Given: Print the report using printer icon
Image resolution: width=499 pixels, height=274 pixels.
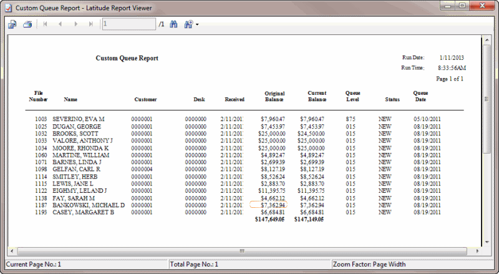Looking at the screenshot, I should [27, 24].
